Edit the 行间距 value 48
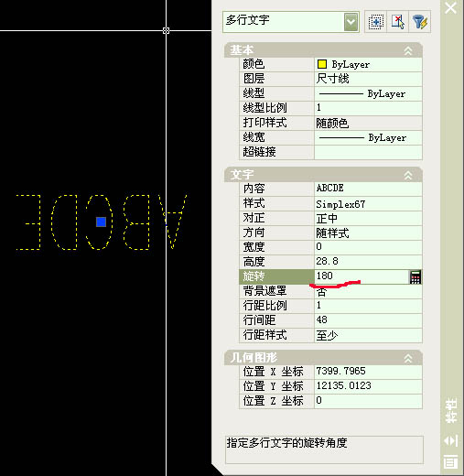Viewport: 464px width, 476px height. click(368, 320)
